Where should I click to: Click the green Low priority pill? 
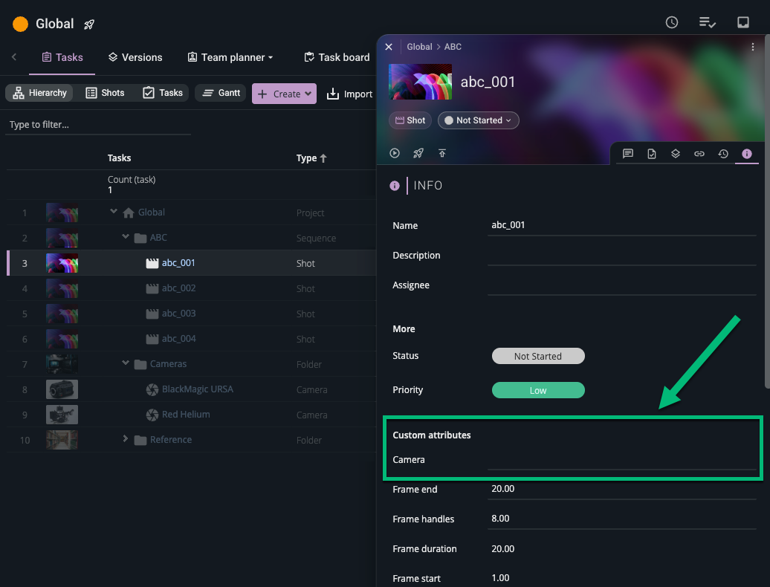538,390
